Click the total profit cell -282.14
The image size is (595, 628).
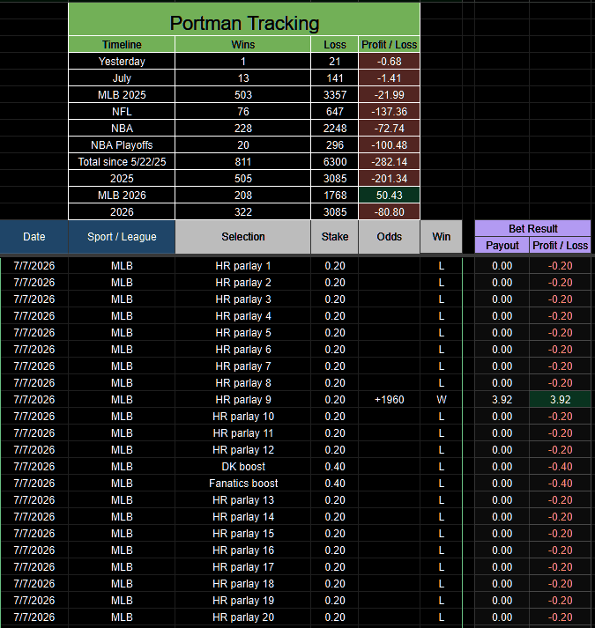click(x=390, y=162)
